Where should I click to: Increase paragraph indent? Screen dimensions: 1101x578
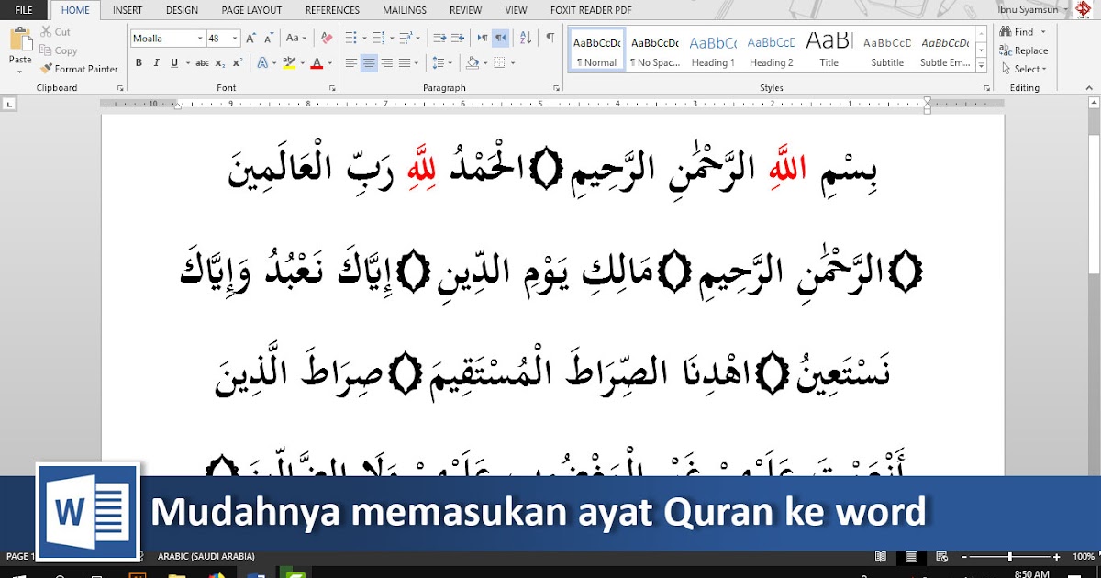click(459, 39)
